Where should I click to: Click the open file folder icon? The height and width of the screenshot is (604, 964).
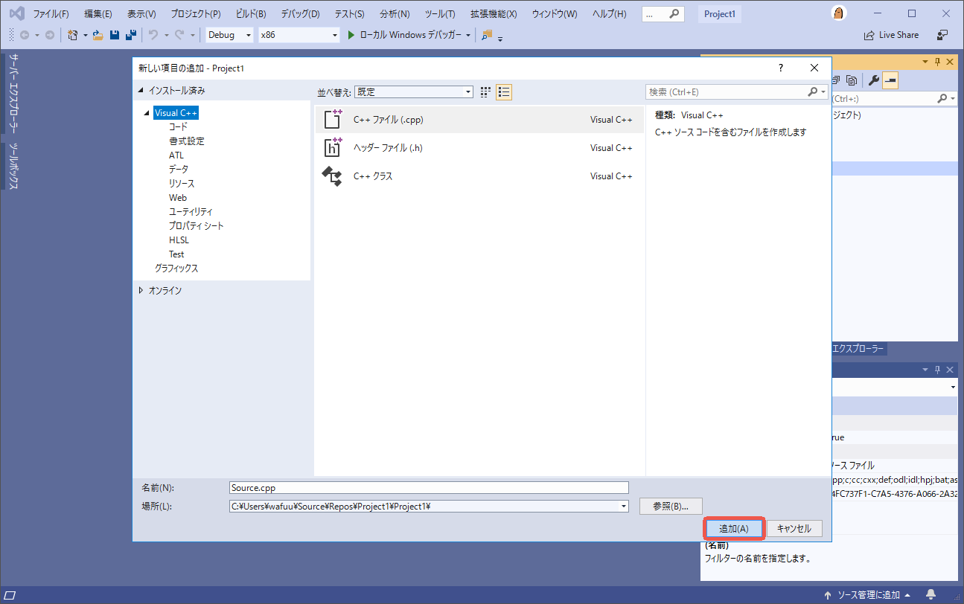click(98, 35)
